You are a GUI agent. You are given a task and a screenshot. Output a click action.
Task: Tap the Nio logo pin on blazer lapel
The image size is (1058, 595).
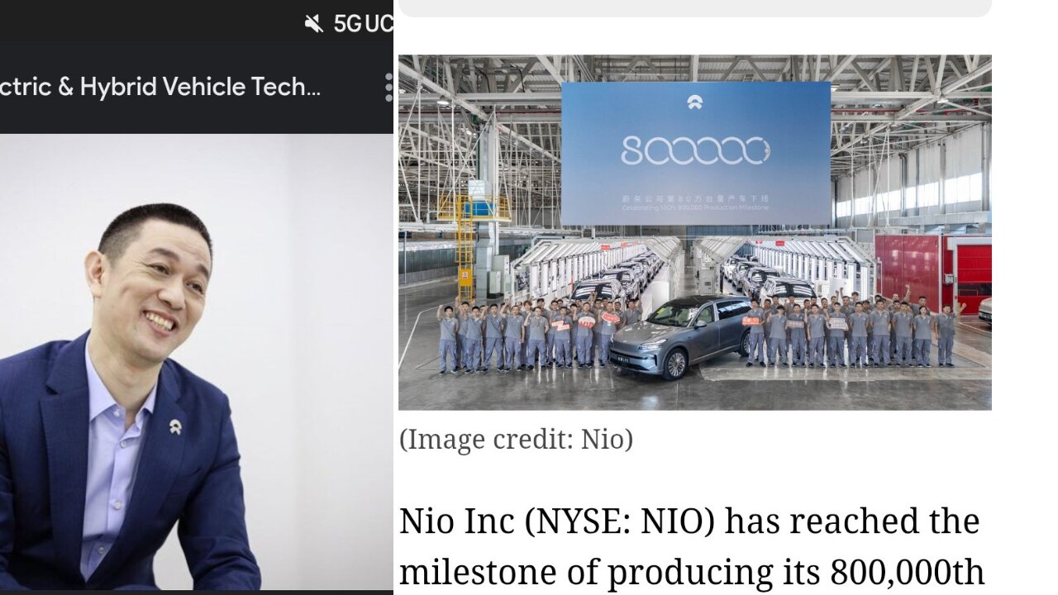coord(175,426)
